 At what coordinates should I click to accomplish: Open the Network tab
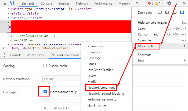[x=82, y=3]
